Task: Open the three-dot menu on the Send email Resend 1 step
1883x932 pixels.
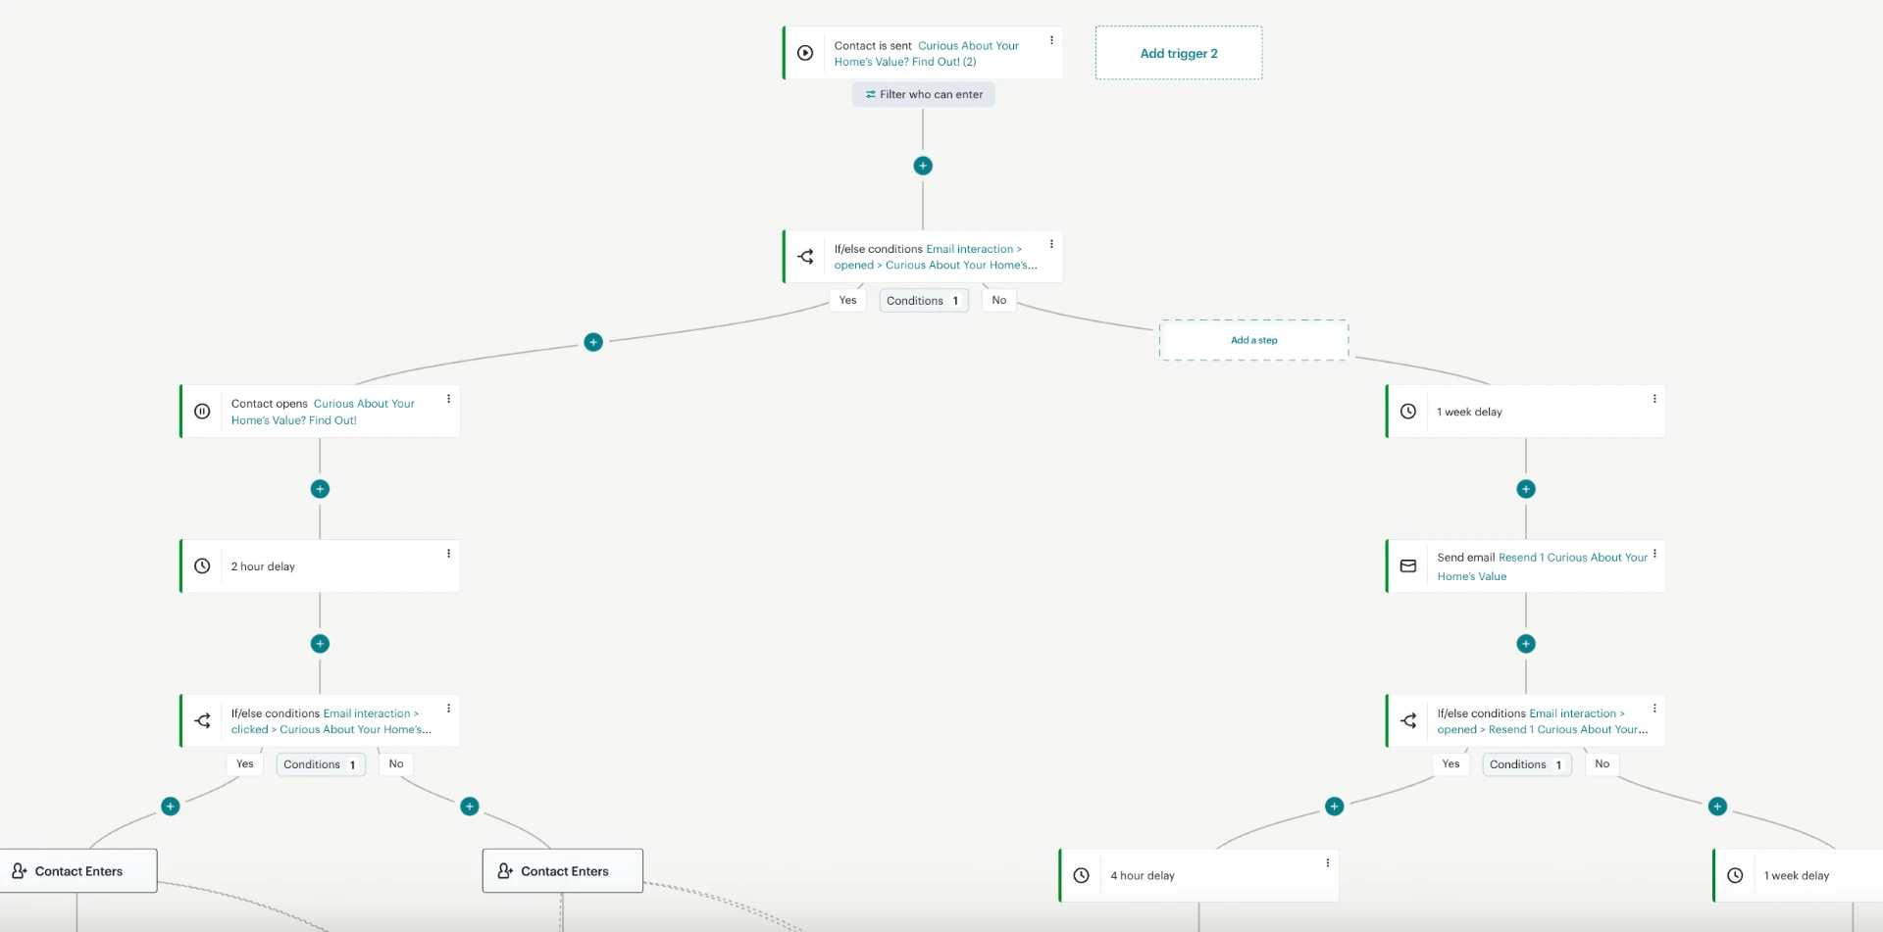Action: click(1654, 554)
